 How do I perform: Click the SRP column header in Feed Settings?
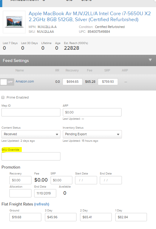pos(107,70)
